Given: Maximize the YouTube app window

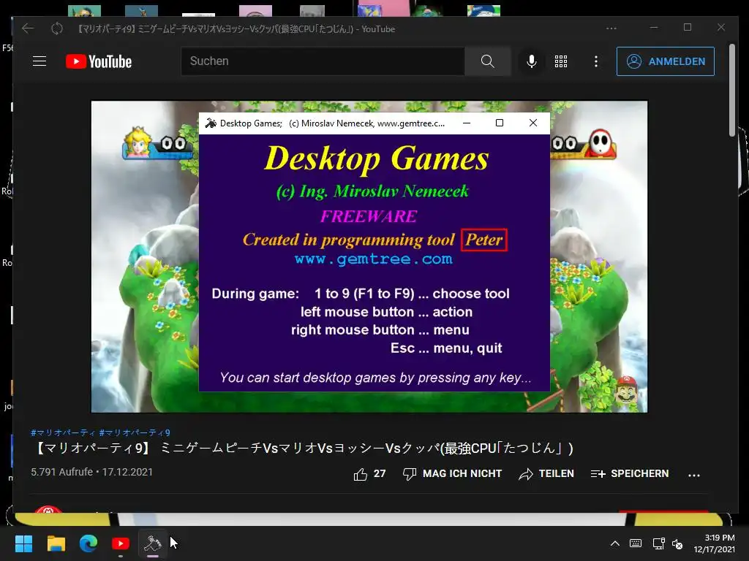Looking at the screenshot, I should point(688,27).
